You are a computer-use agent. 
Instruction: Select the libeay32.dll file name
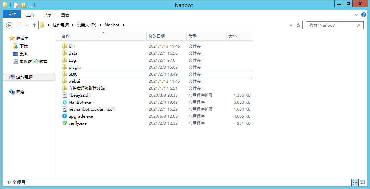point(80,95)
